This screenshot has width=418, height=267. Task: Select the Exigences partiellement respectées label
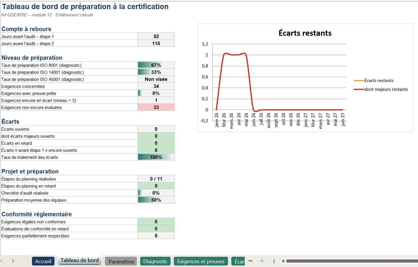point(35,236)
